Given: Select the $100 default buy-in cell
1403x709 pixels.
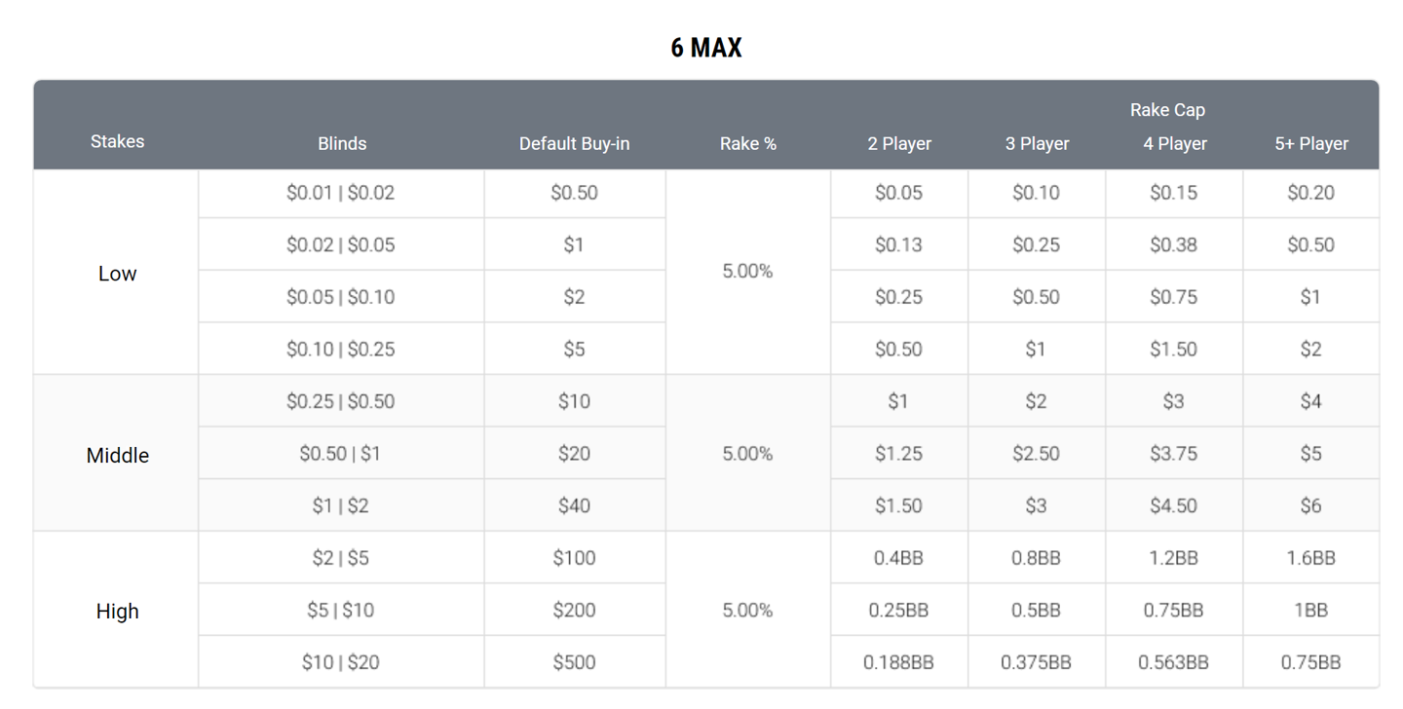Looking at the screenshot, I should click(x=574, y=558).
